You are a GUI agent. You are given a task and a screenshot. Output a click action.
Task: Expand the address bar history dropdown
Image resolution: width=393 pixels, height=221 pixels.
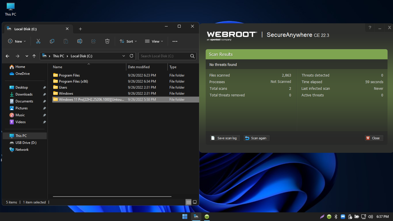[x=124, y=56]
